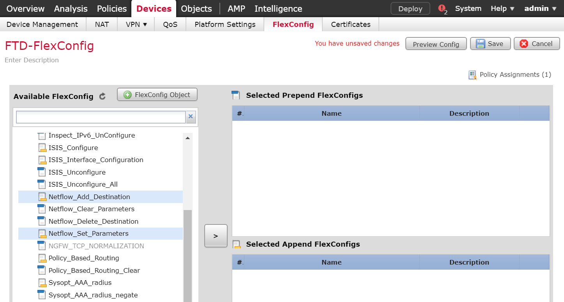Click the deployment alert notification icon

[442, 9]
